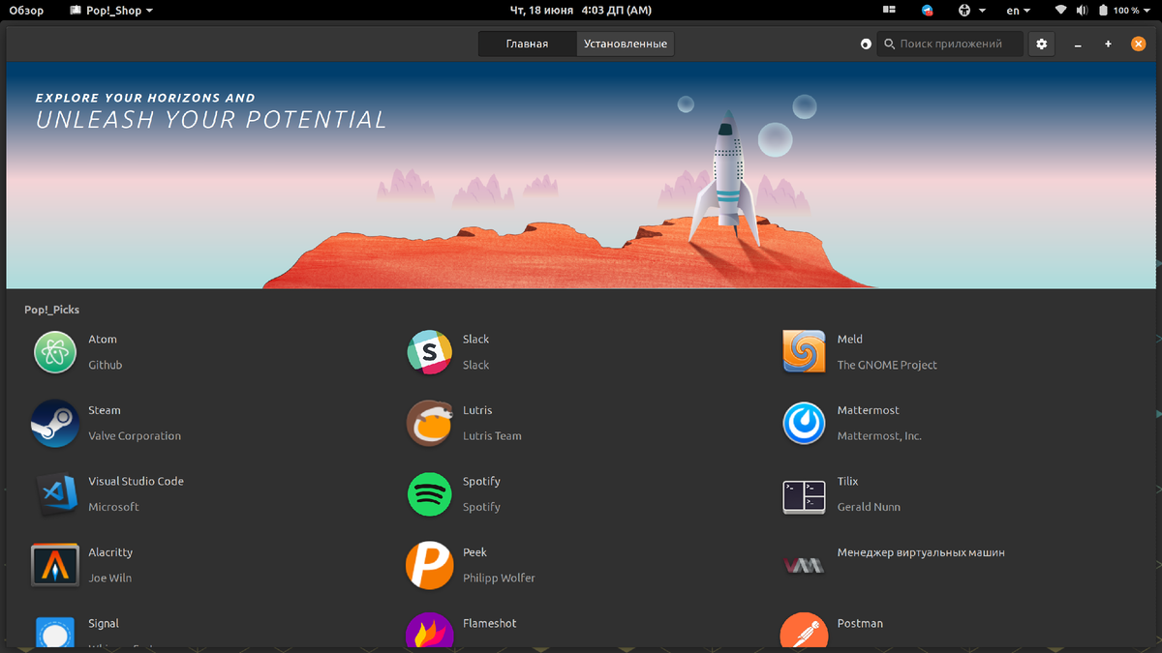Click the 'Atom' app title
Viewport: 1162px width, 653px height.
point(103,340)
